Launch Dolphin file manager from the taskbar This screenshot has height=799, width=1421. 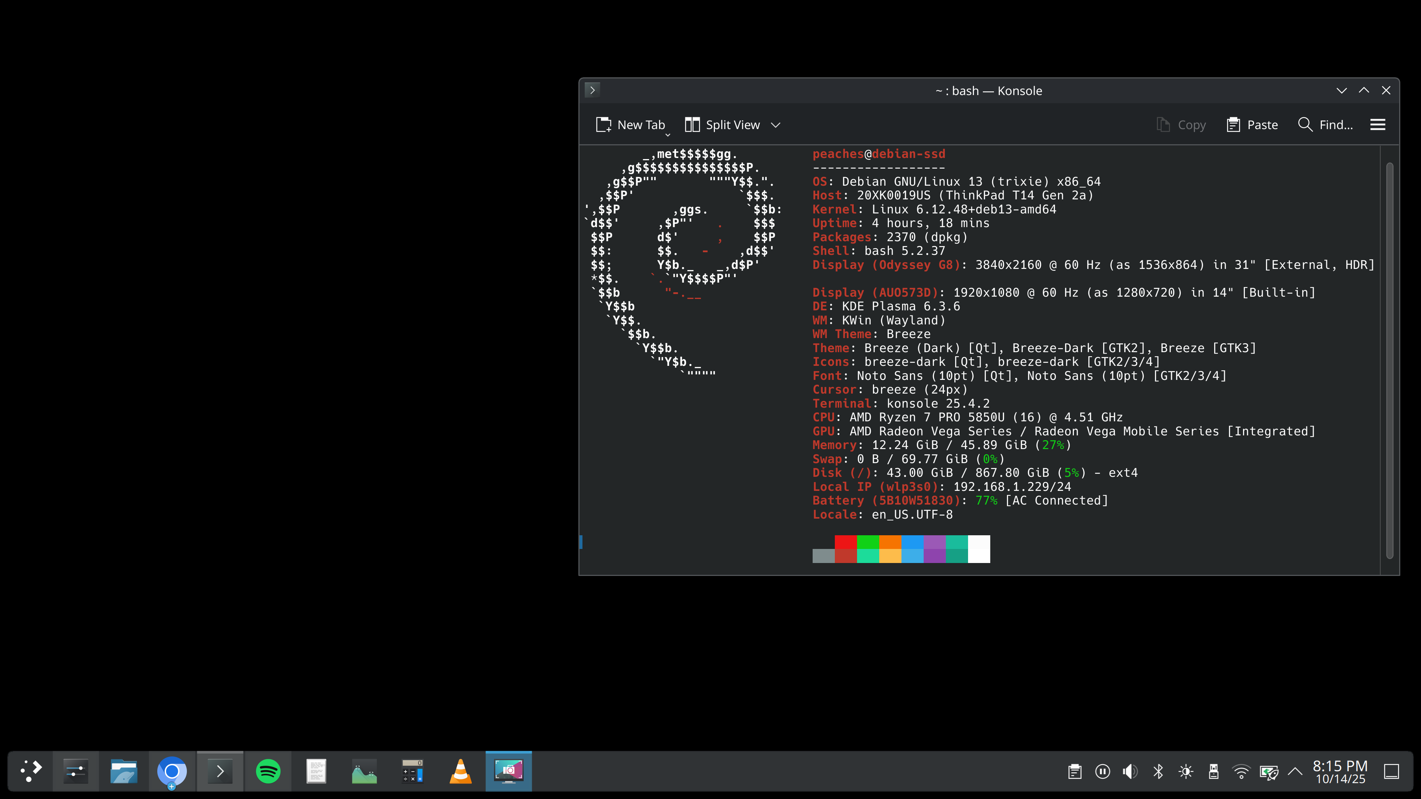[x=124, y=771]
